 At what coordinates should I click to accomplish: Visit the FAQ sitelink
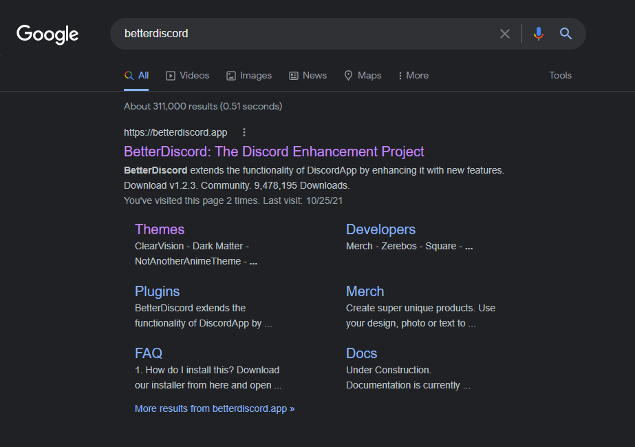pos(149,353)
